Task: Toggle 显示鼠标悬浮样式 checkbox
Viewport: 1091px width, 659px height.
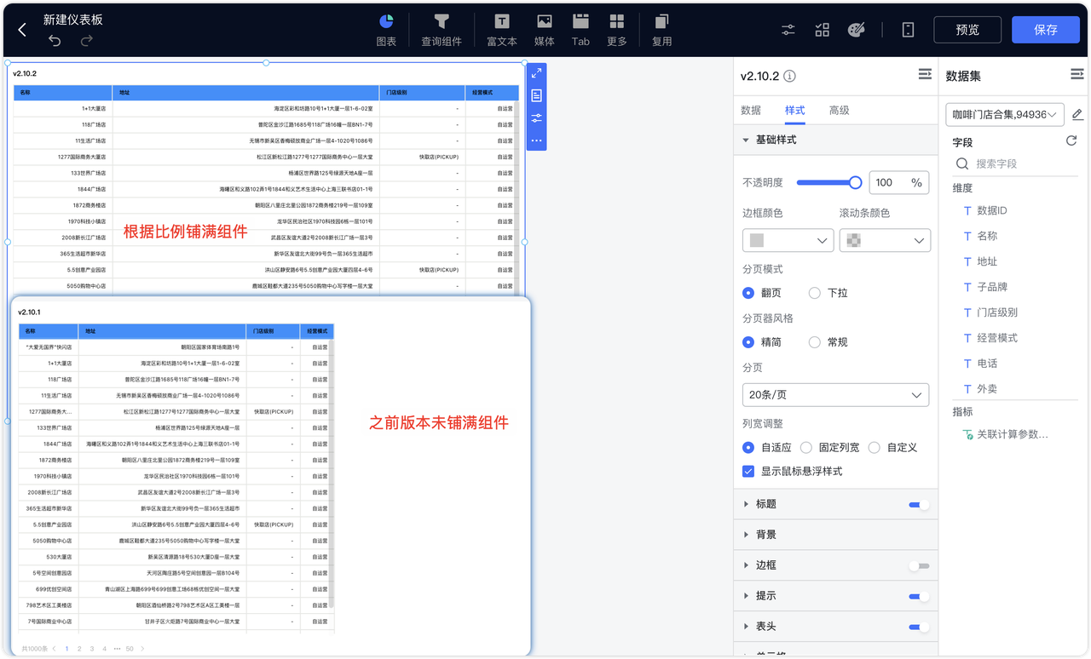Action: pos(748,471)
